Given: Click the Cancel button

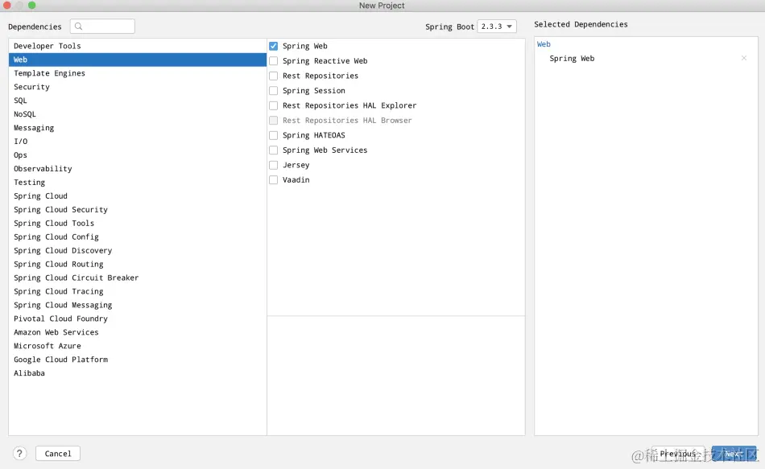Looking at the screenshot, I should (x=58, y=454).
